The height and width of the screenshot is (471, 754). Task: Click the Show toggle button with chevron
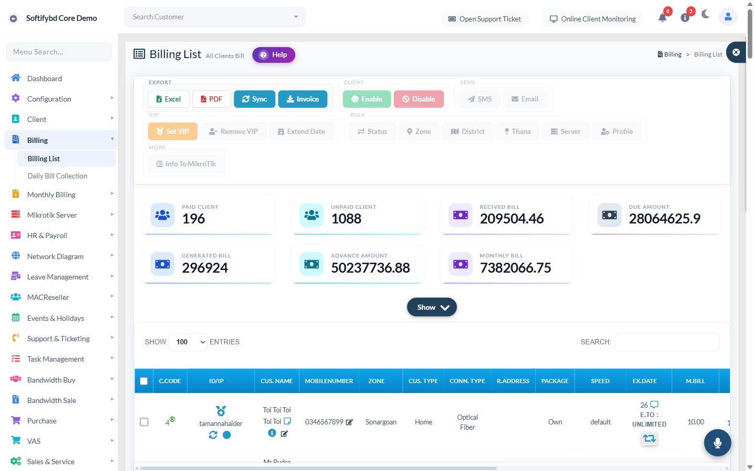(432, 307)
